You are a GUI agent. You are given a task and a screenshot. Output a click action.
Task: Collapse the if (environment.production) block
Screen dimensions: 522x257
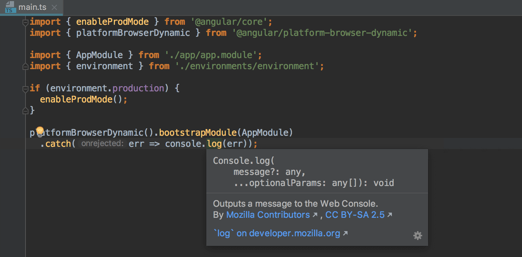[26, 89]
